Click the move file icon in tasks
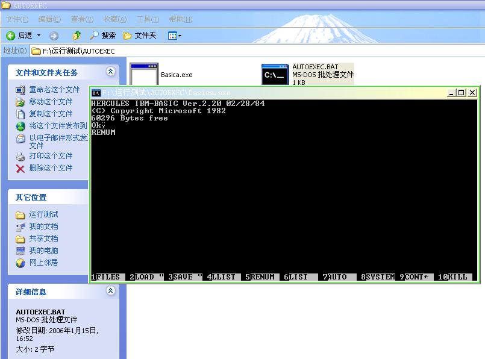Image resolution: width=485 pixels, height=359 pixels. point(20,102)
